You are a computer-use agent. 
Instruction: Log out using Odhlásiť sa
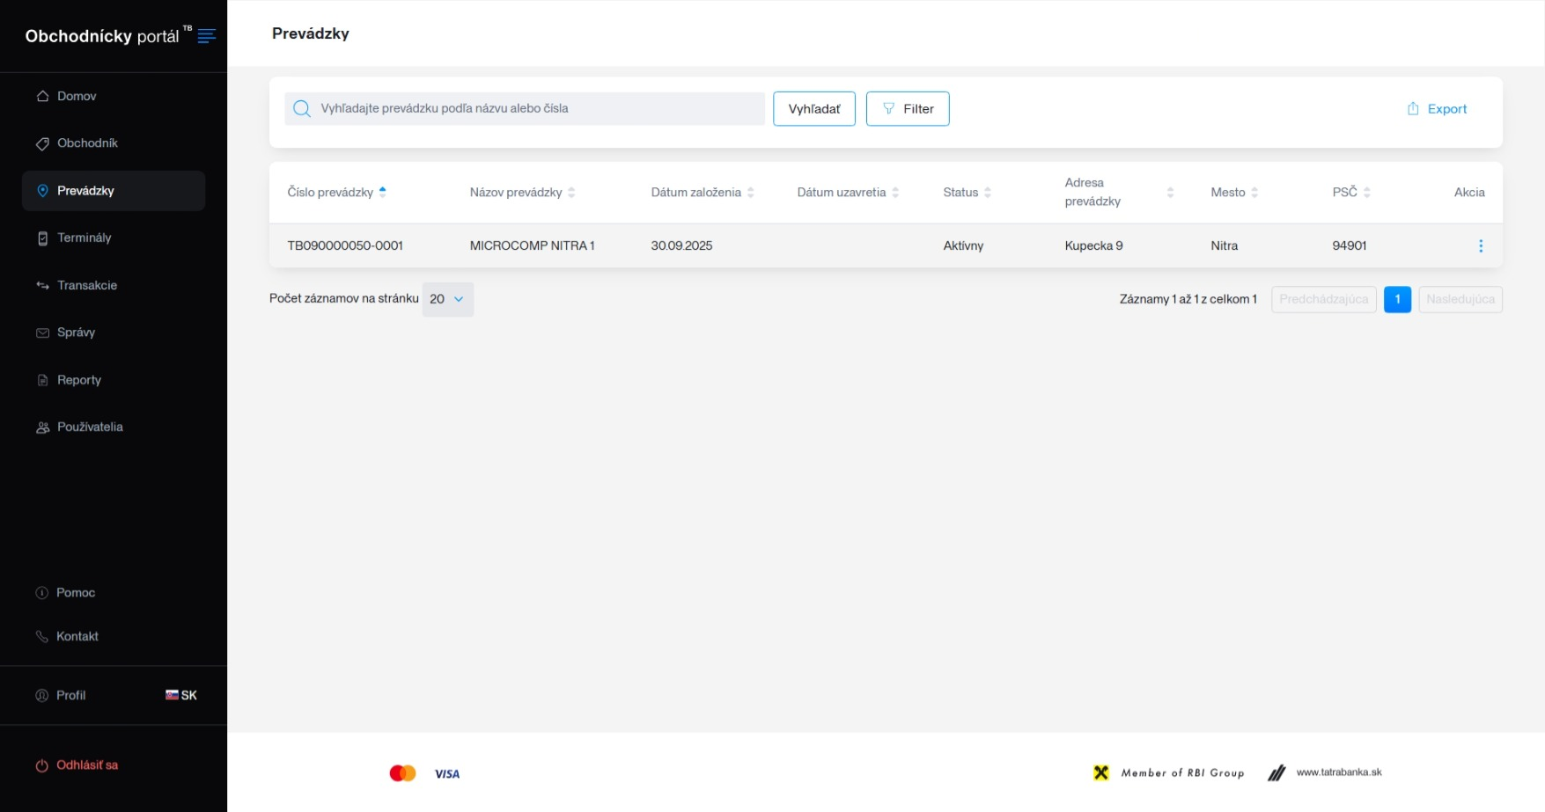(86, 765)
